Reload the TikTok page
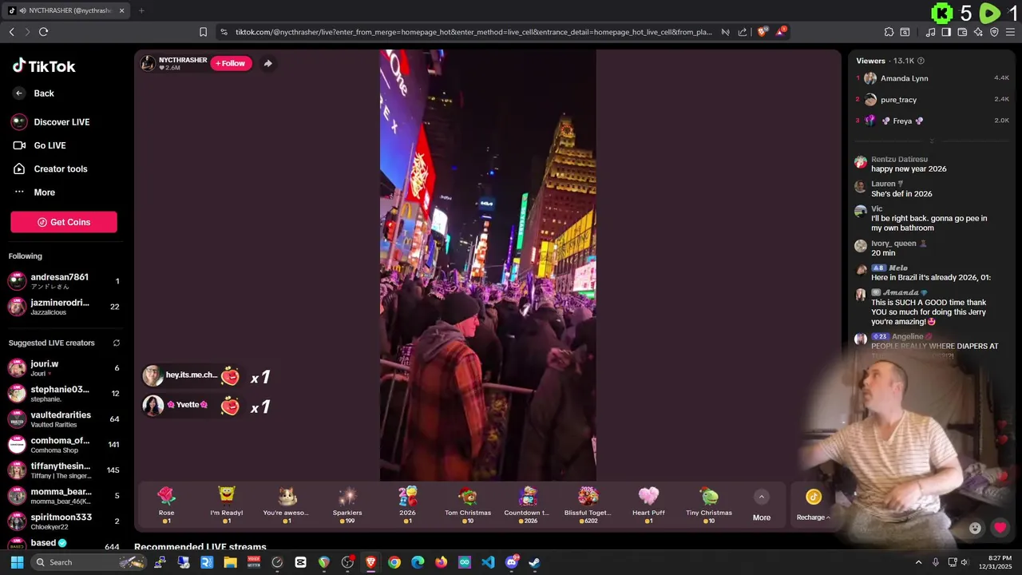 point(43,32)
